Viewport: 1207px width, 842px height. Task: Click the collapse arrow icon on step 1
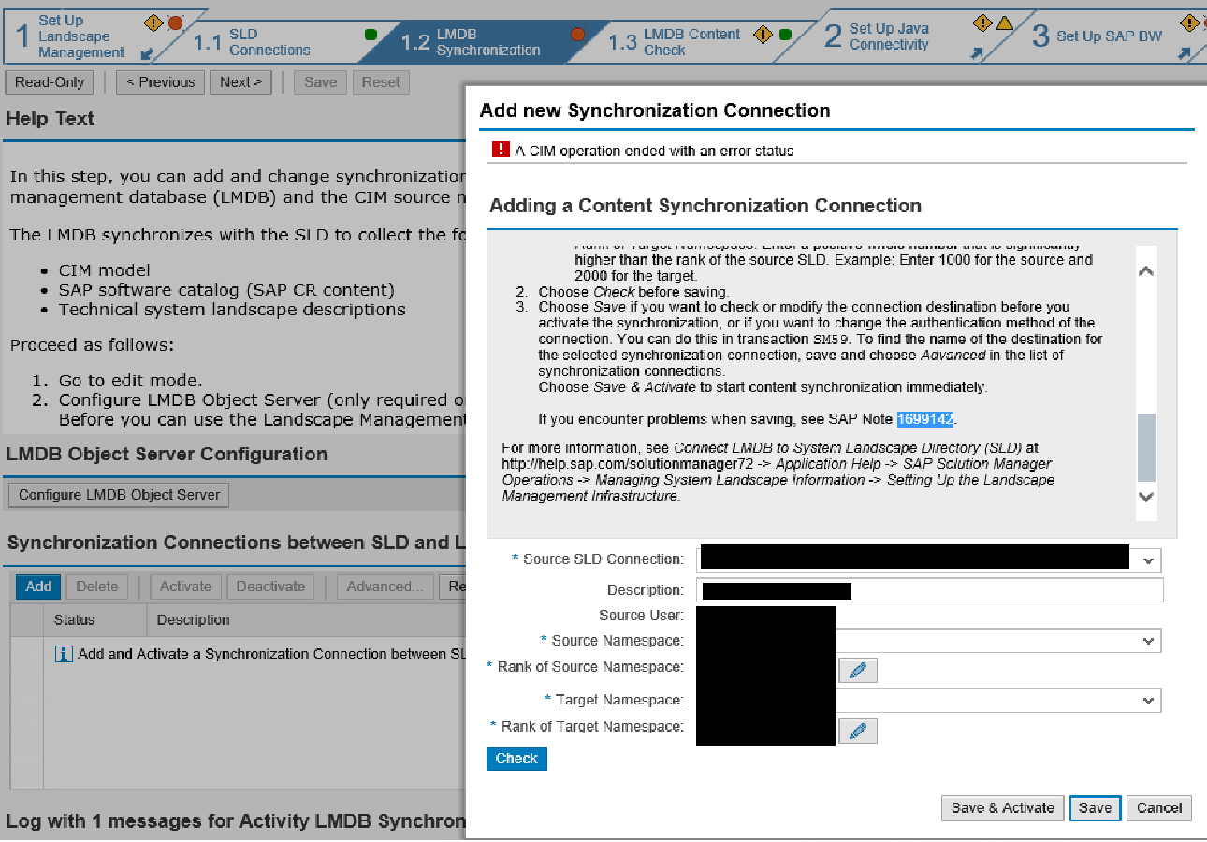click(x=149, y=53)
